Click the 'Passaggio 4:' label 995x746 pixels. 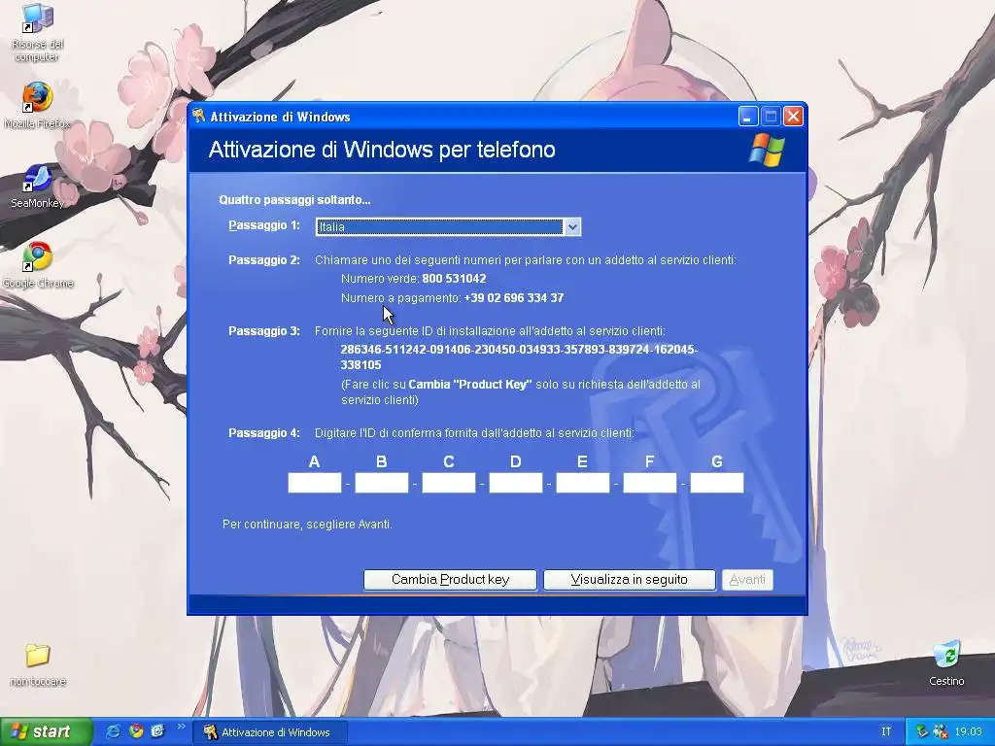tap(264, 433)
